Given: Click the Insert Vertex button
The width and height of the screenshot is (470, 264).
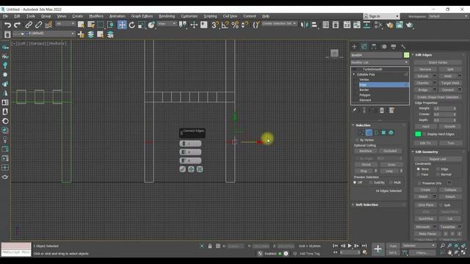Looking at the screenshot, I should click(x=438, y=62).
